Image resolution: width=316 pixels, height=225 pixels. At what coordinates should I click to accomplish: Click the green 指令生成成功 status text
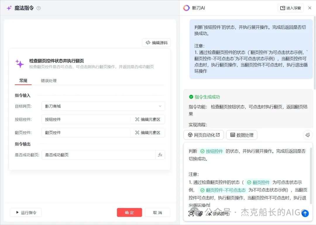tap(207, 97)
